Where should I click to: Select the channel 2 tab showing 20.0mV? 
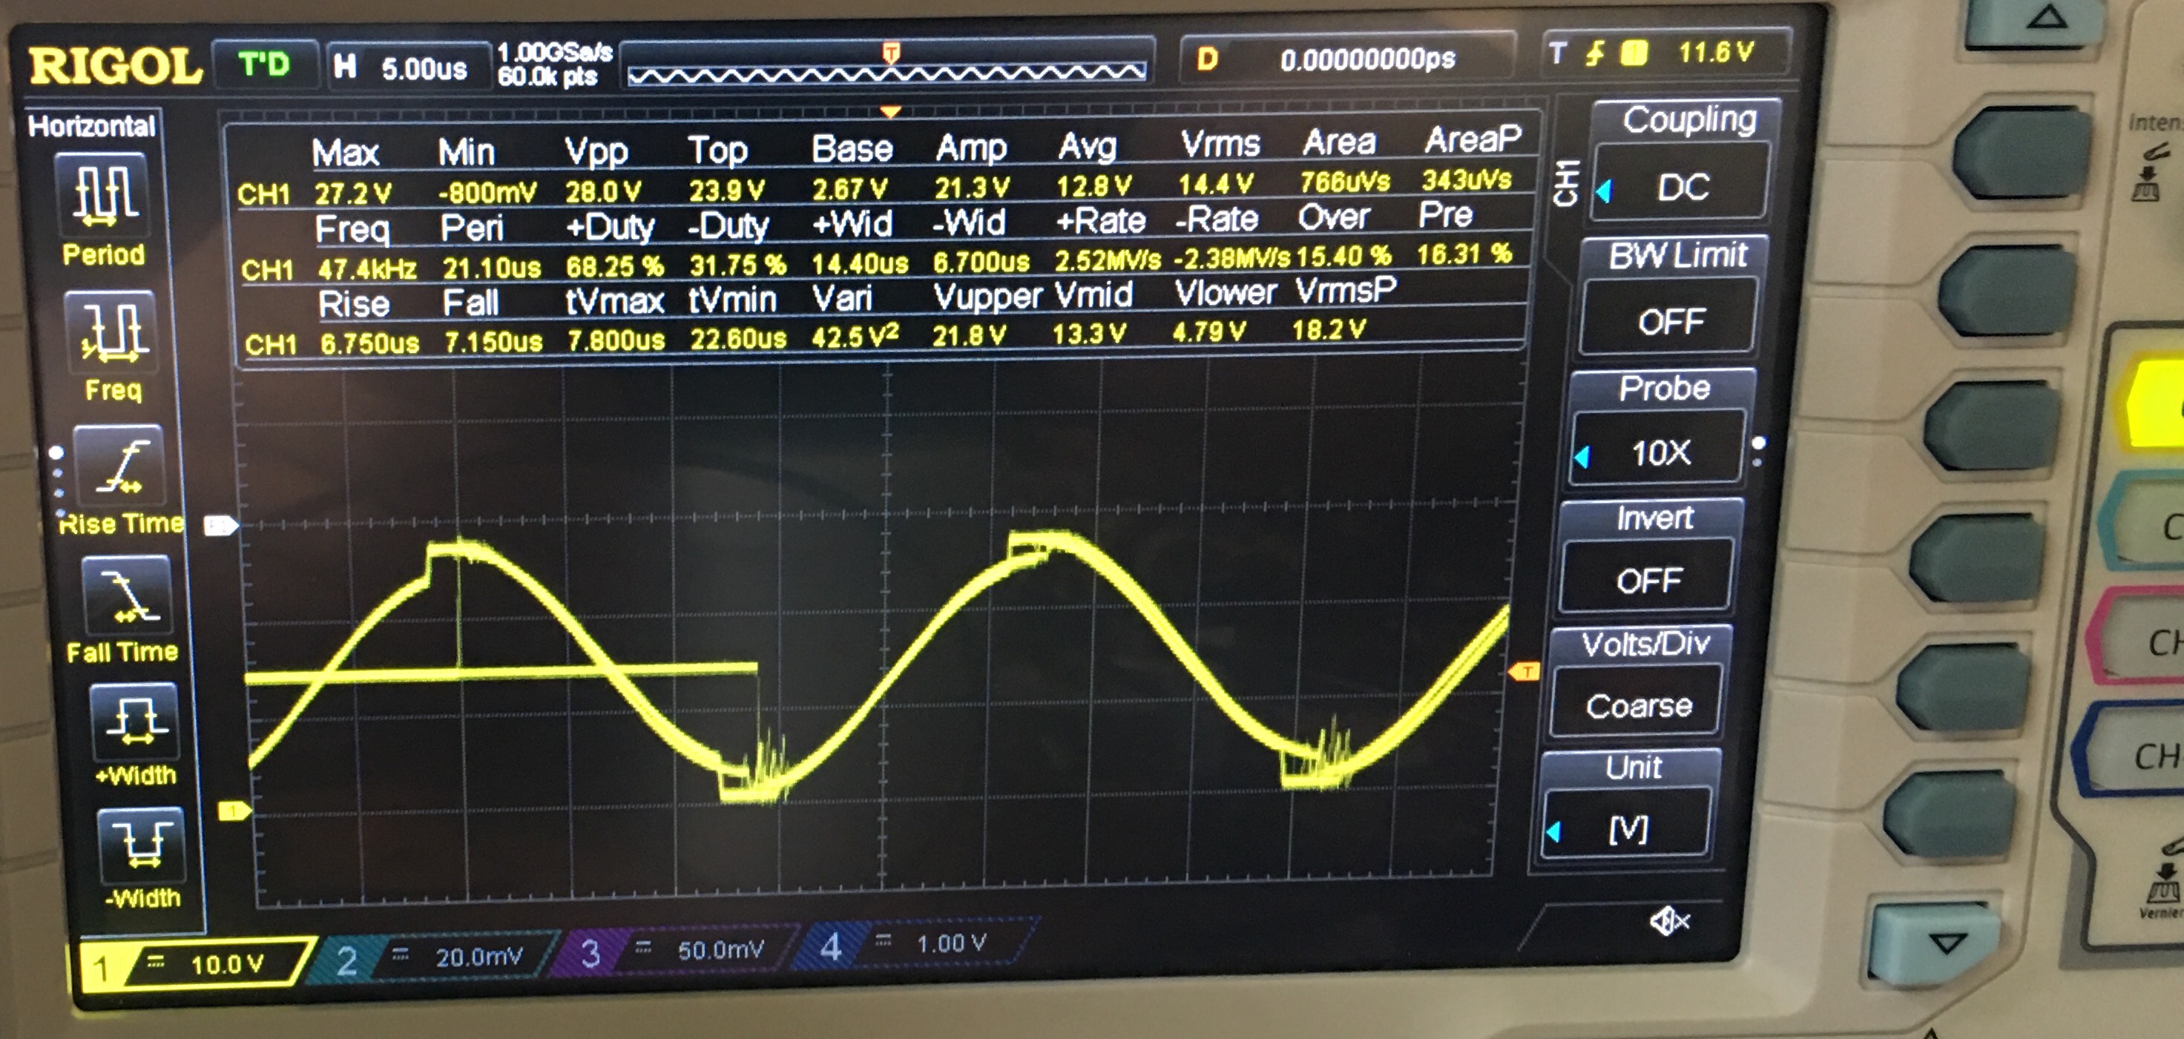tap(431, 957)
